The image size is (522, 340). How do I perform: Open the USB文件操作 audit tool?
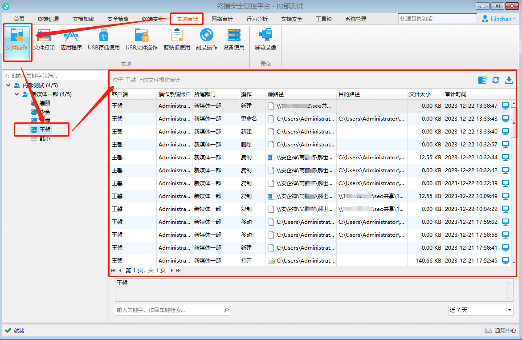(x=142, y=40)
